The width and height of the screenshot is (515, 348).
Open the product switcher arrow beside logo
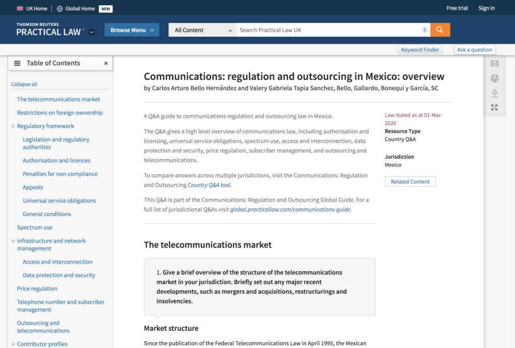coord(92,32)
